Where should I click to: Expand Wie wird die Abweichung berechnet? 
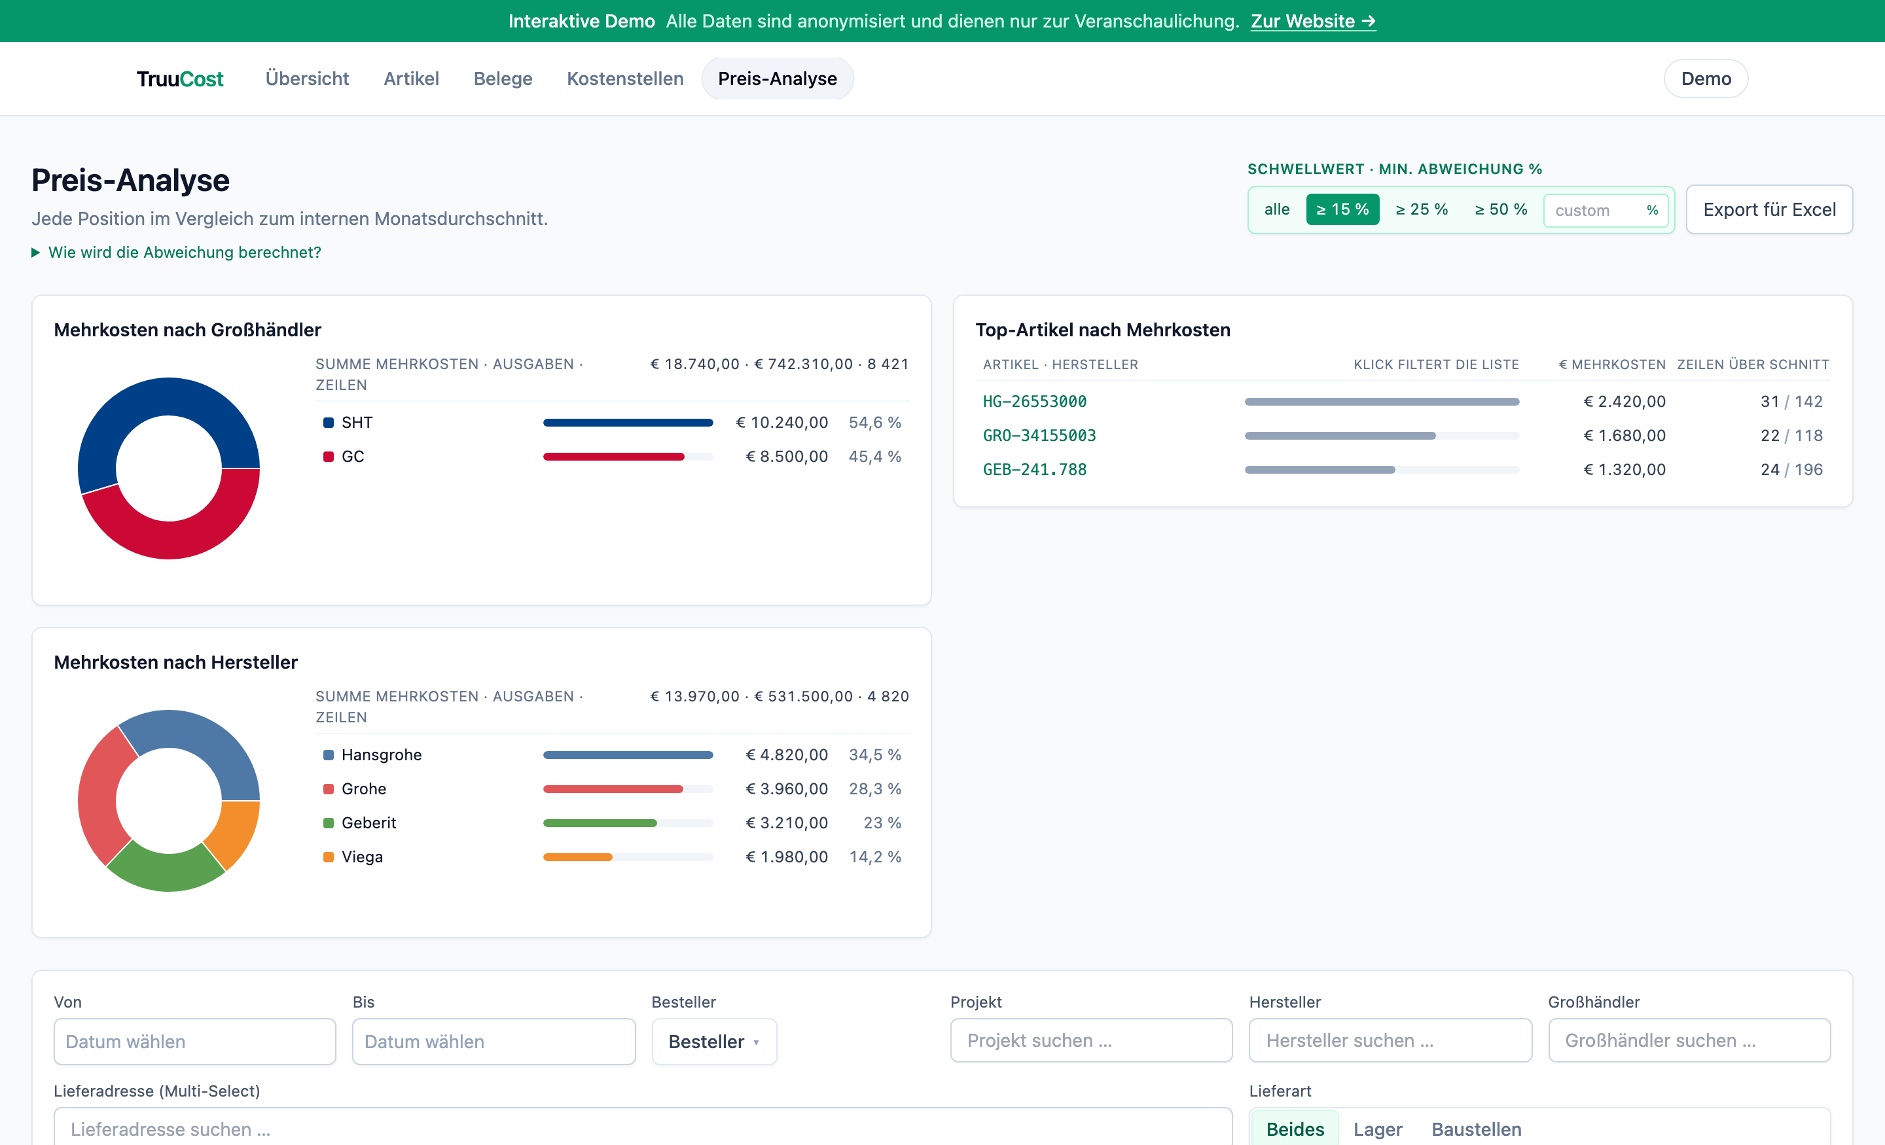pos(177,253)
